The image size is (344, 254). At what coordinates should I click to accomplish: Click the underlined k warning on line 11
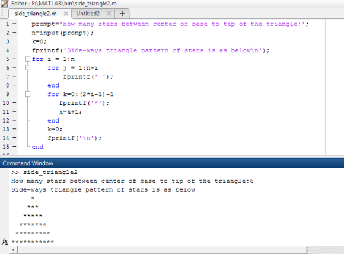point(61,112)
